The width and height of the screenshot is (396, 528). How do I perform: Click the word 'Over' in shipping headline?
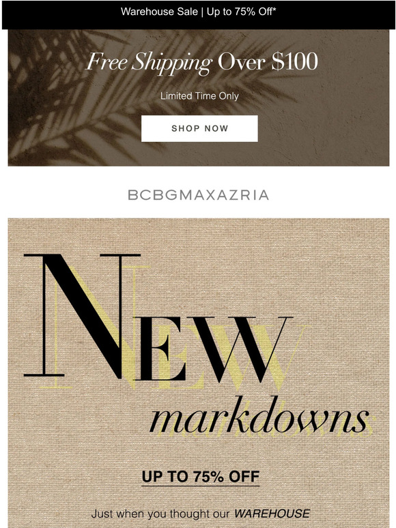click(x=242, y=62)
